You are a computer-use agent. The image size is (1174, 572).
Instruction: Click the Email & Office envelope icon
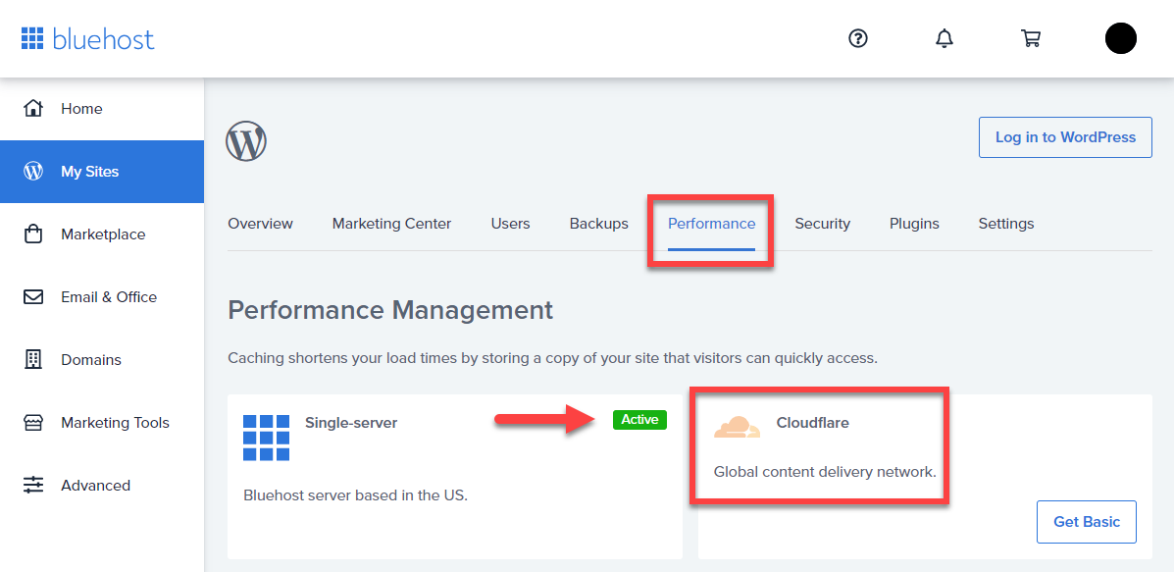pyautogui.click(x=33, y=297)
